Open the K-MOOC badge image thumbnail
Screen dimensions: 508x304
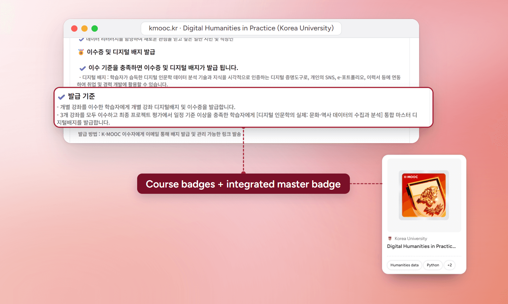coord(424,195)
